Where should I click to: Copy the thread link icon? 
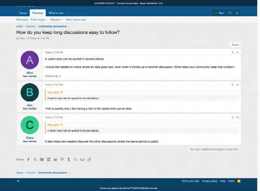[x=89, y=159]
